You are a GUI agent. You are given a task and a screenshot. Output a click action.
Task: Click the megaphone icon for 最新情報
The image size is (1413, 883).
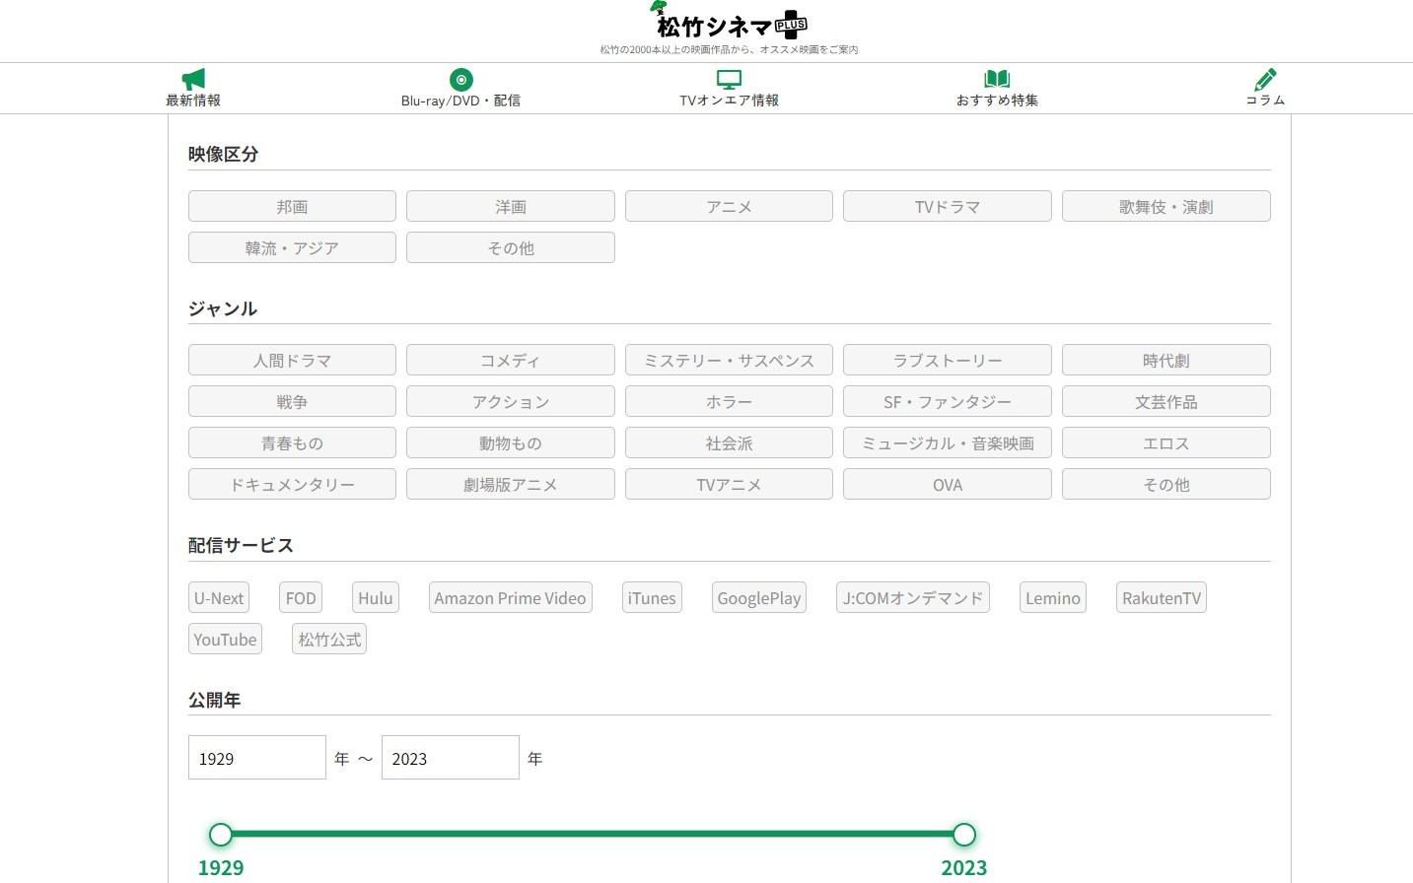(x=193, y=79)
